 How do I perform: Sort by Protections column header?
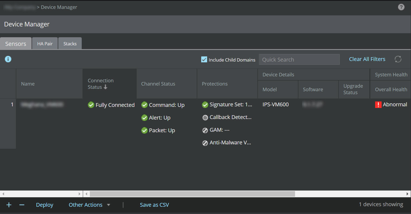(x=227, y=84)
